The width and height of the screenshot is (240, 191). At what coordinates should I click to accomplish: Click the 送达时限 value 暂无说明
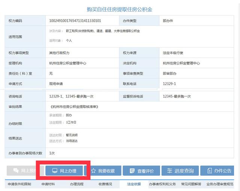[x=72, y=135]
